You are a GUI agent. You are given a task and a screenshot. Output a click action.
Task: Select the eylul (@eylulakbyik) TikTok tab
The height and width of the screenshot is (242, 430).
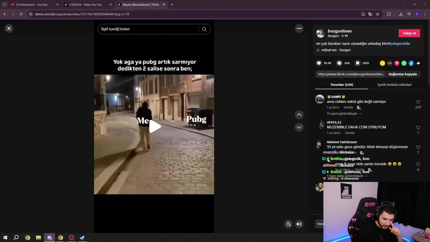pos(141,5)
